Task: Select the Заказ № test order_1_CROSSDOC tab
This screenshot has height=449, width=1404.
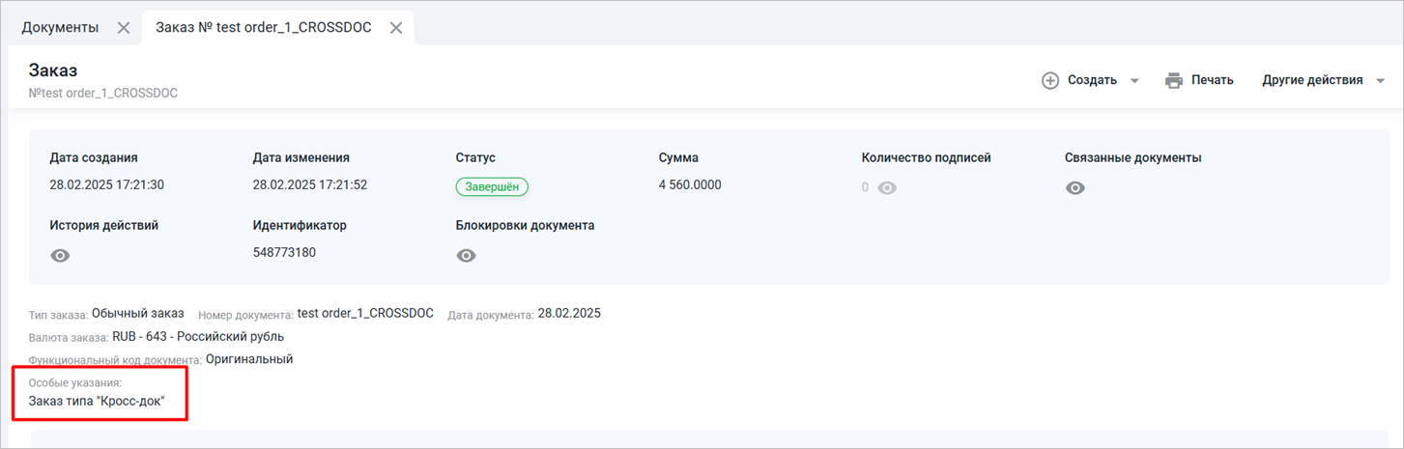Action: [263, 28]
